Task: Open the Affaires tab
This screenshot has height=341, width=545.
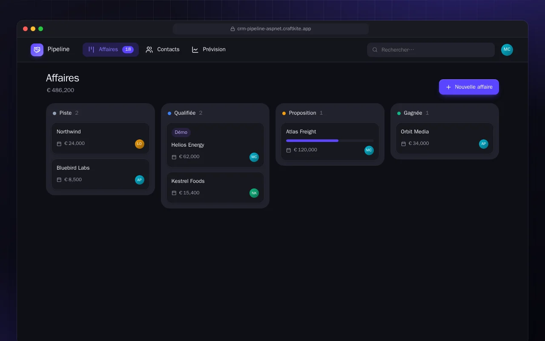Action: coord(111,49)
